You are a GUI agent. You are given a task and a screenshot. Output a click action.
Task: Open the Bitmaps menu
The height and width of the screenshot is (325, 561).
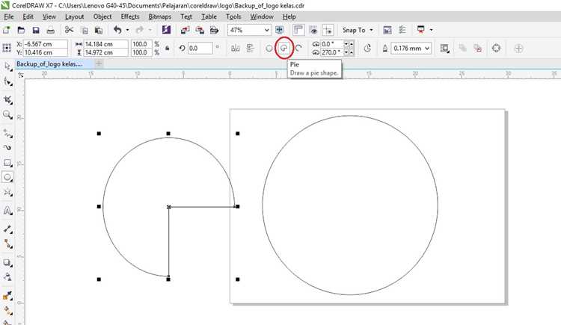pos(159,16)
